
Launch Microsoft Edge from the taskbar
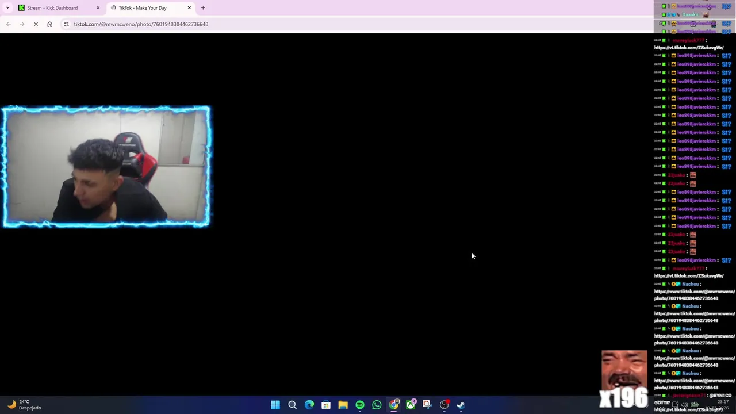click(309, 405)
